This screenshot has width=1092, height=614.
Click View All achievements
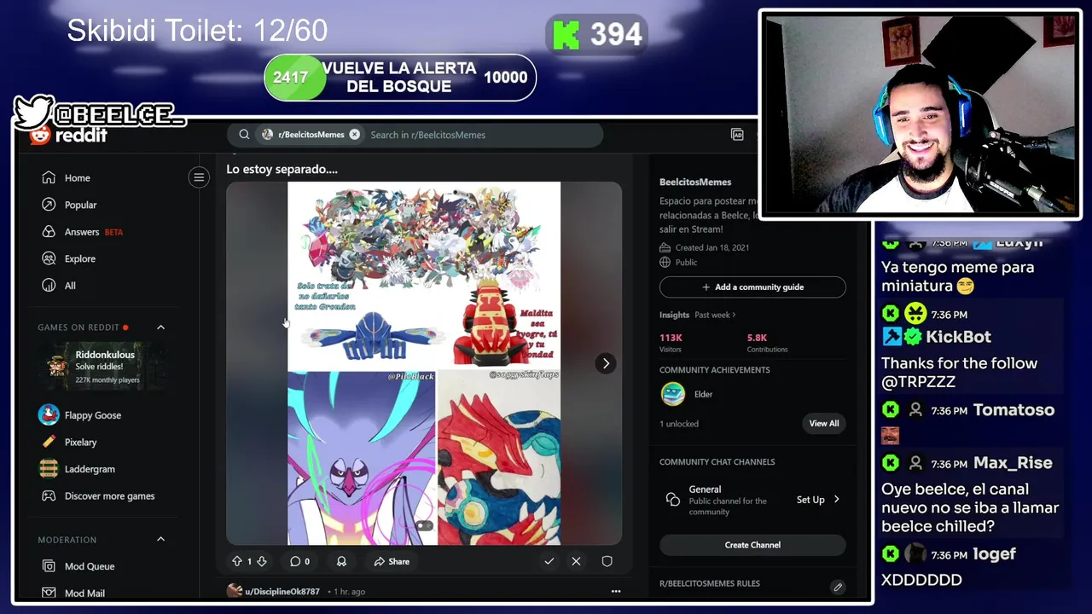824,423
